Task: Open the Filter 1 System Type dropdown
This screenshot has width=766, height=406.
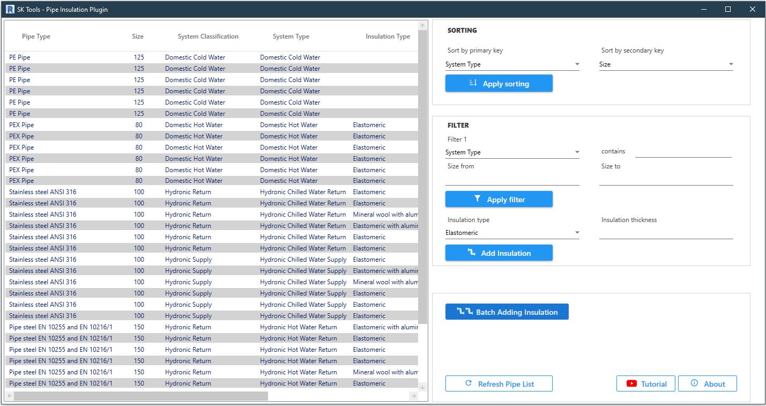Action: click(577, 152)
